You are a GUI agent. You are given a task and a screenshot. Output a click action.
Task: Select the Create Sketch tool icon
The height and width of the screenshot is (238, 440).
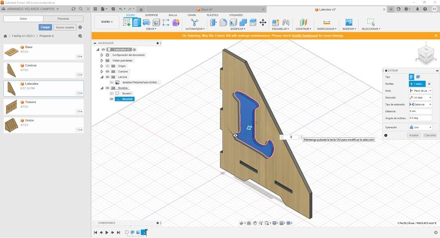[127, 22]
